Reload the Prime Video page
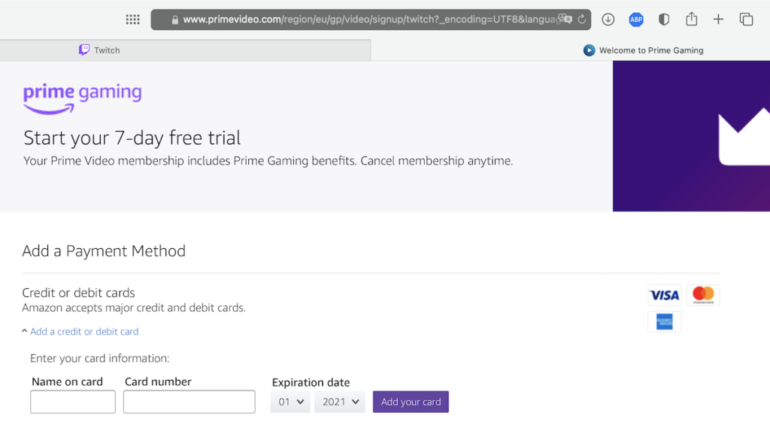Screen dimensions: 770x446 coord(581,20)
